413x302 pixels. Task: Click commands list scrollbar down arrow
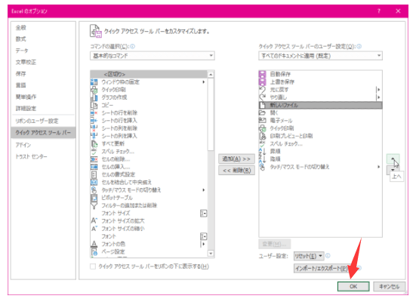coord(211,254)
